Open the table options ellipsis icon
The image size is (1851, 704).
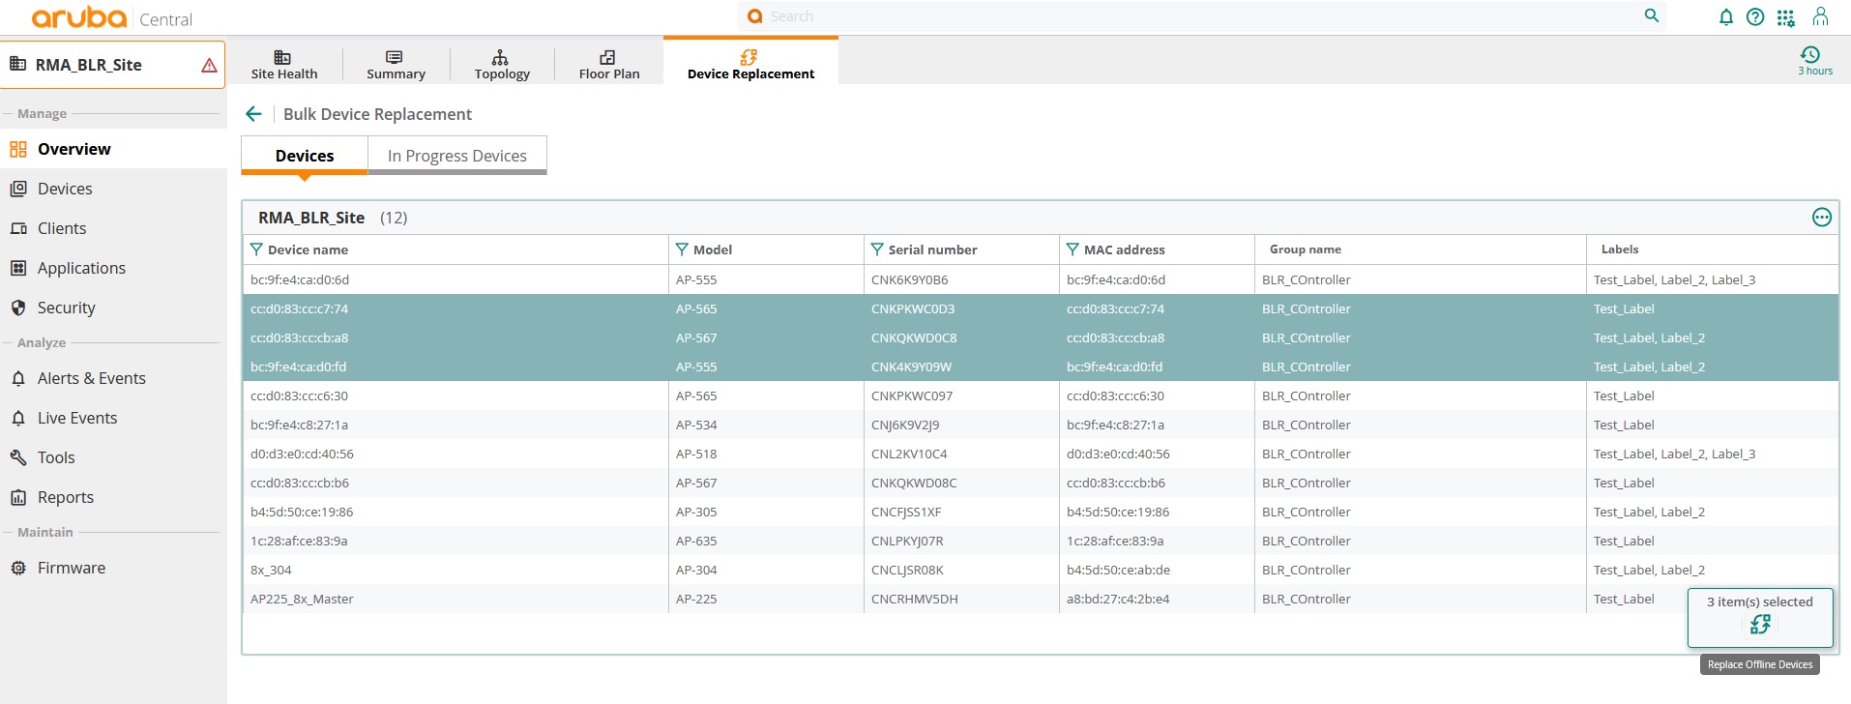click(1821, 218)
